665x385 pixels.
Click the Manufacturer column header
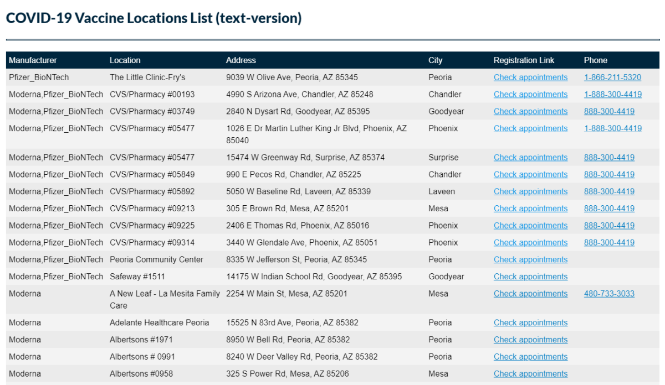(x=33, y=60)
